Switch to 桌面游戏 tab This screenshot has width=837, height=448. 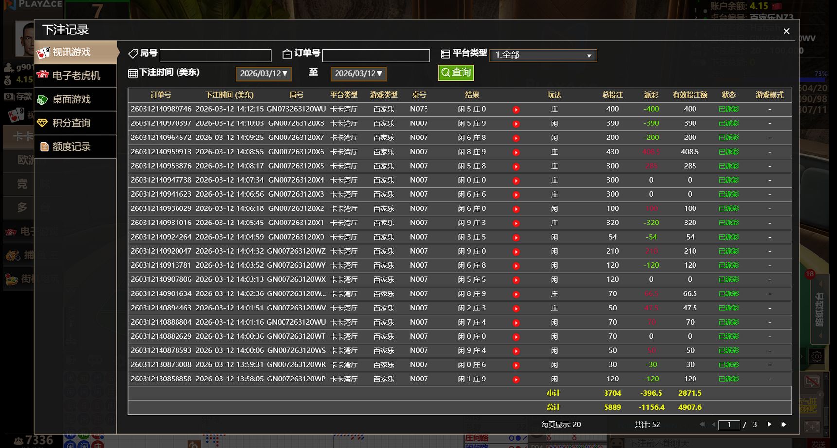click(x=76, y=99)
